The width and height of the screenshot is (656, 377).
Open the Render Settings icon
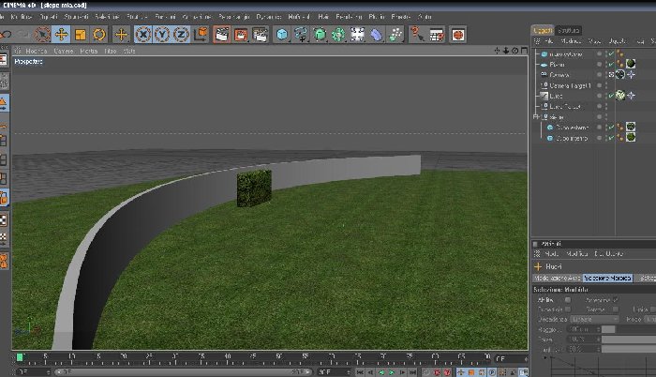260,35
